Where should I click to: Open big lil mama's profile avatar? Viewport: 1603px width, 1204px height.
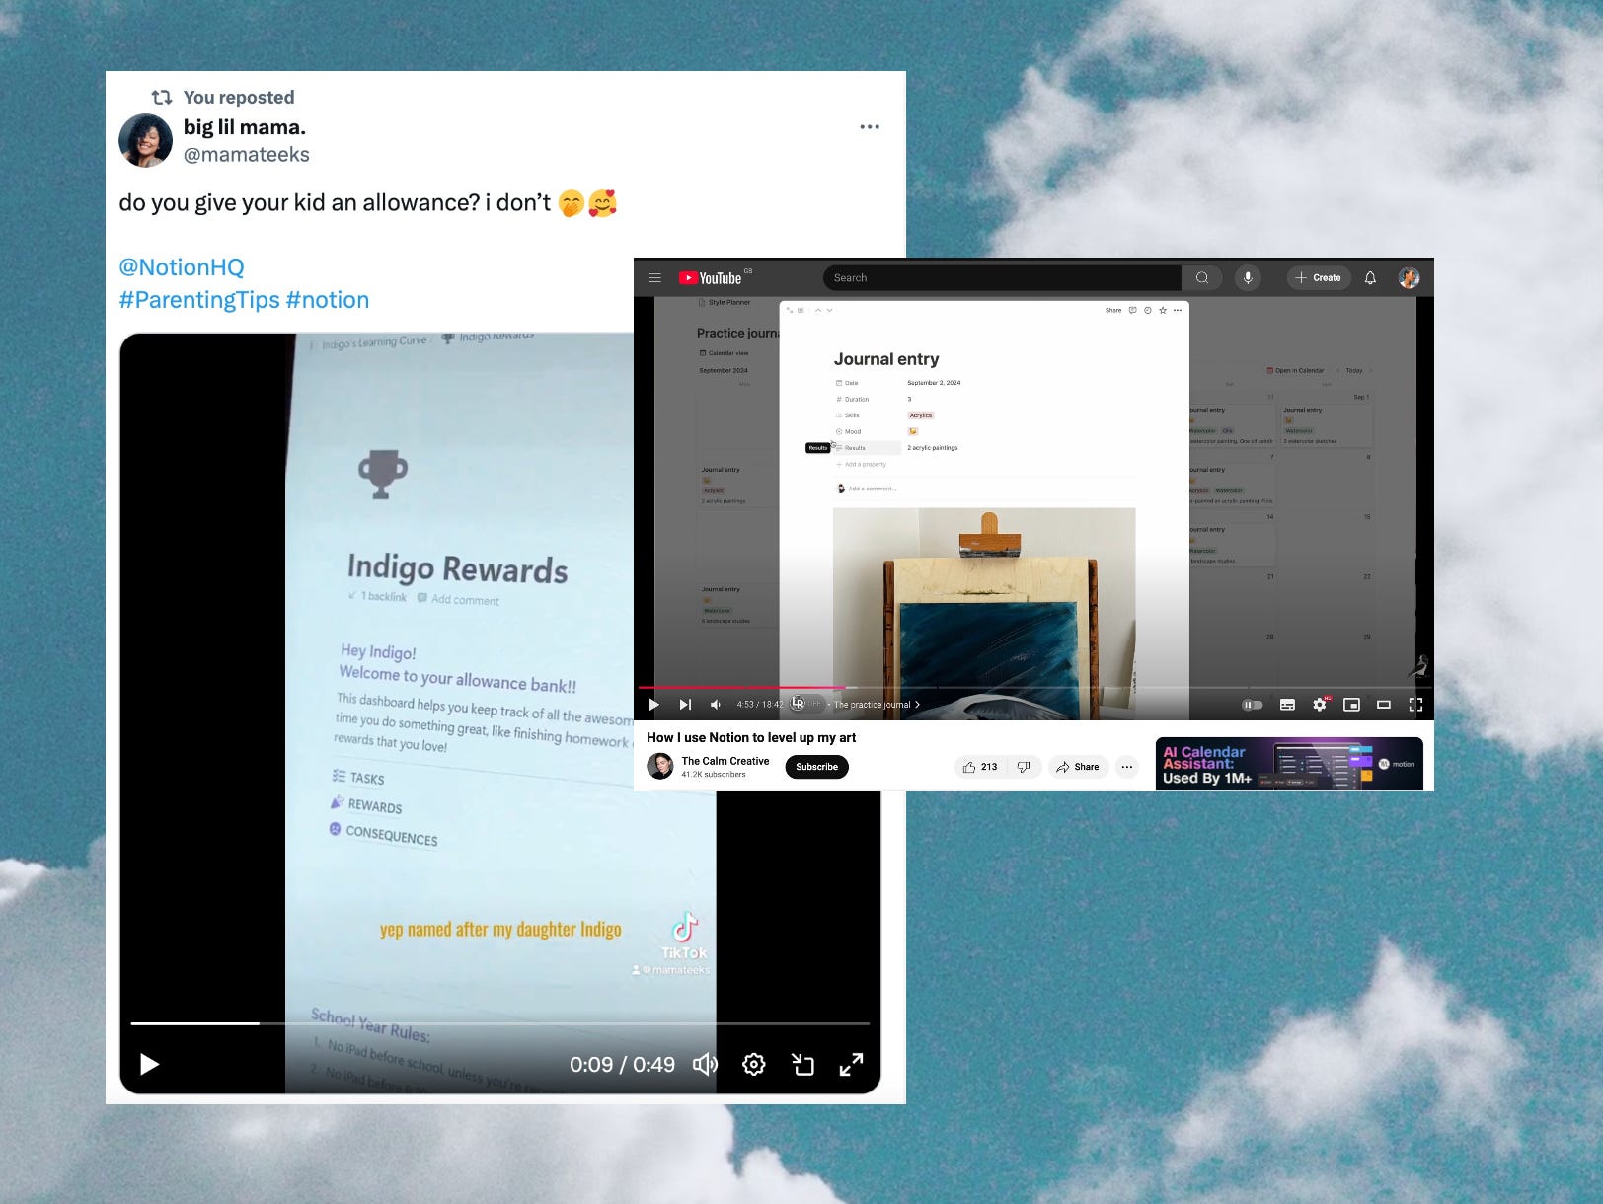(145, 140)
